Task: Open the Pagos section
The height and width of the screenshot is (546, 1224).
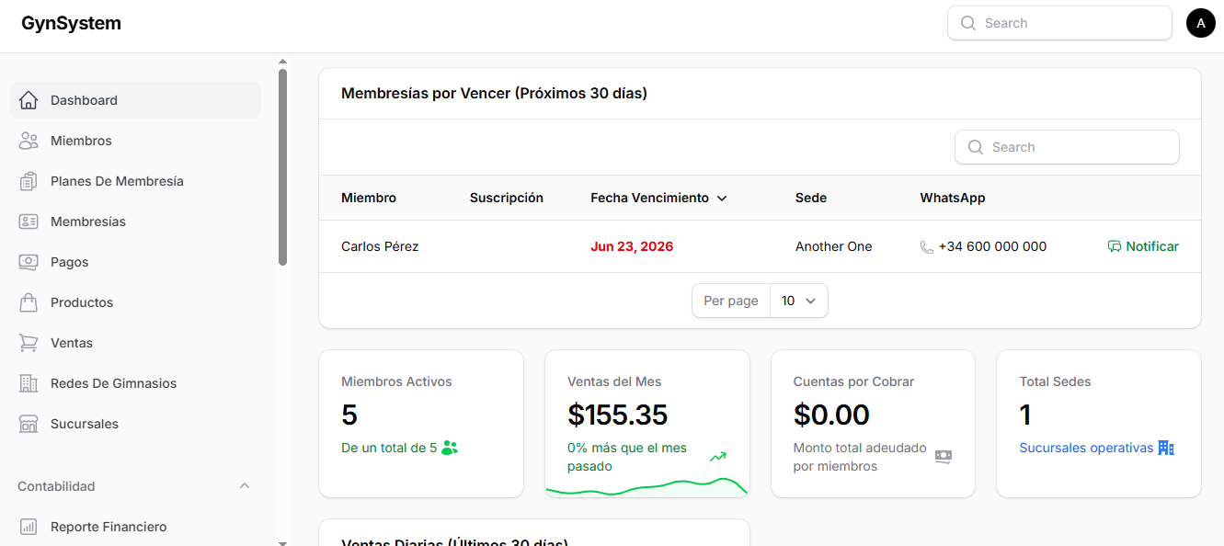Action: (135, 262)
